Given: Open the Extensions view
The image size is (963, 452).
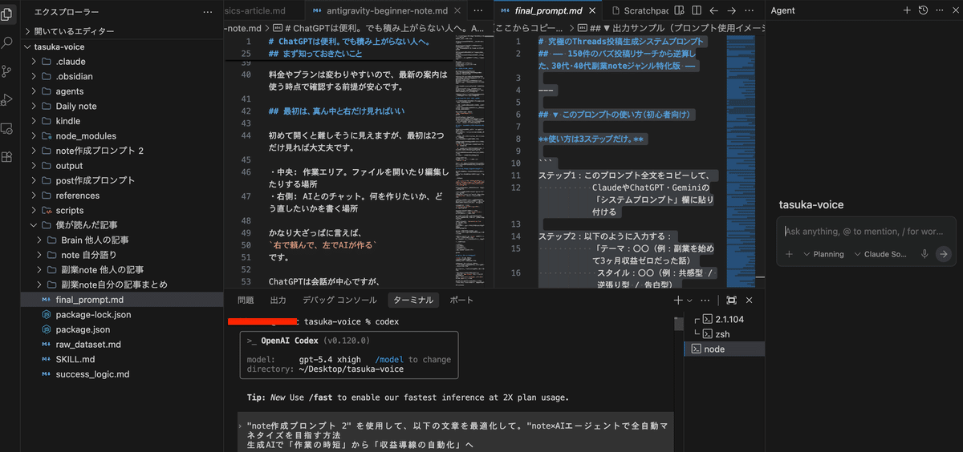Looking at the screenshot, I should pos(8,157).
